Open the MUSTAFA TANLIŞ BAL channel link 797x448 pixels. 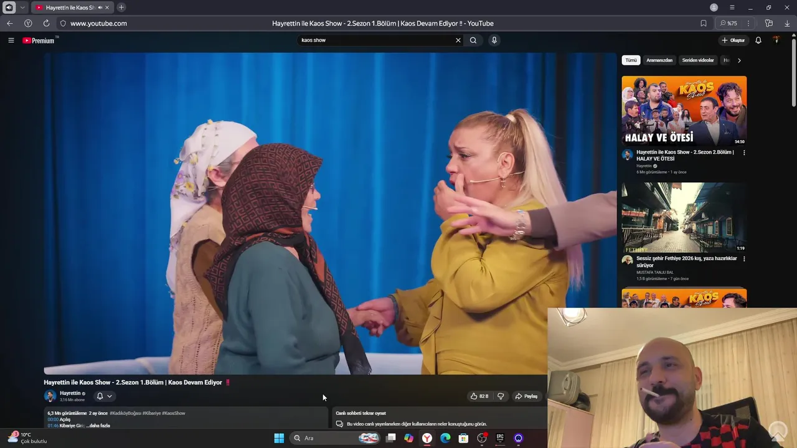[x=655, y=273]
